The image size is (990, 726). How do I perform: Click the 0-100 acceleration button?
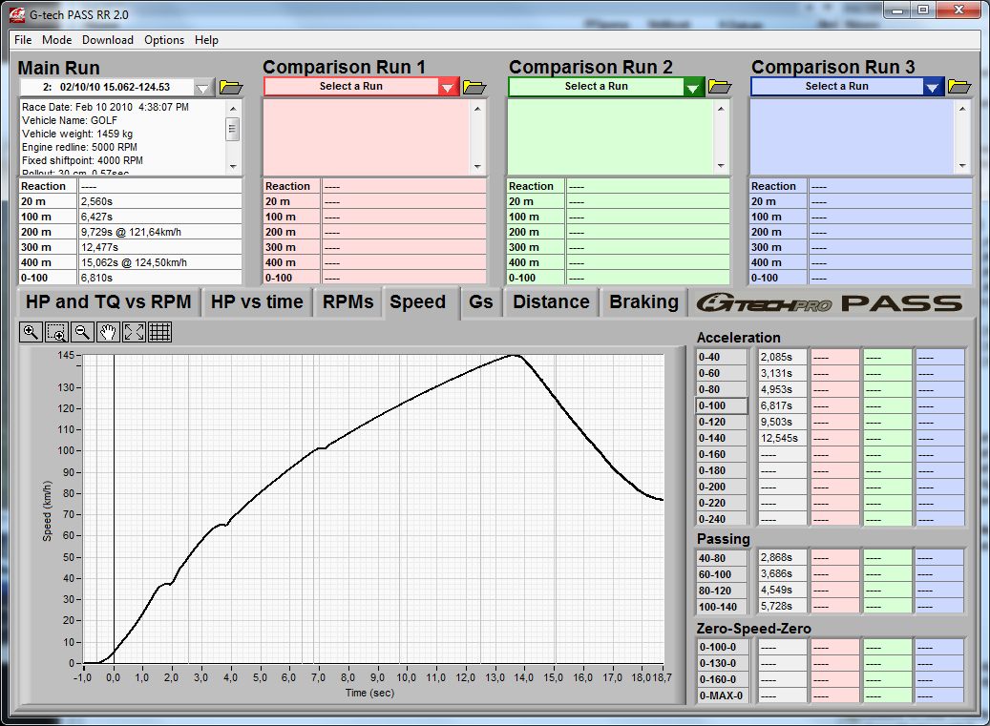coord(722,405)
